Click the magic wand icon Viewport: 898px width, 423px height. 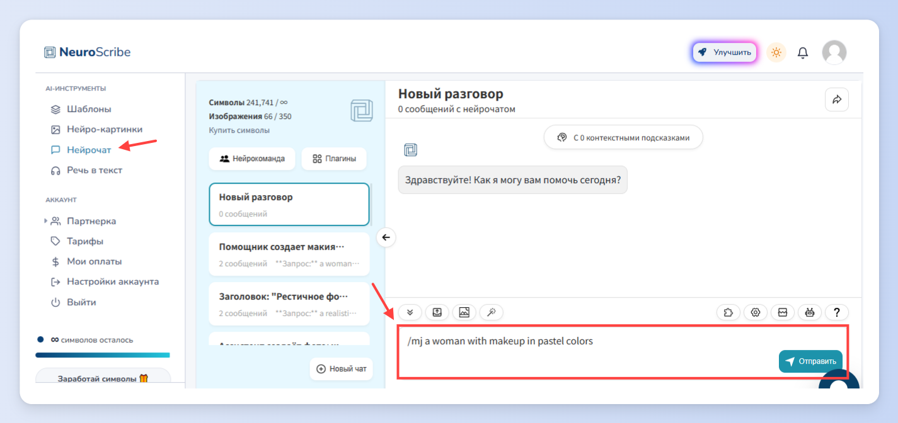point(491,312)
